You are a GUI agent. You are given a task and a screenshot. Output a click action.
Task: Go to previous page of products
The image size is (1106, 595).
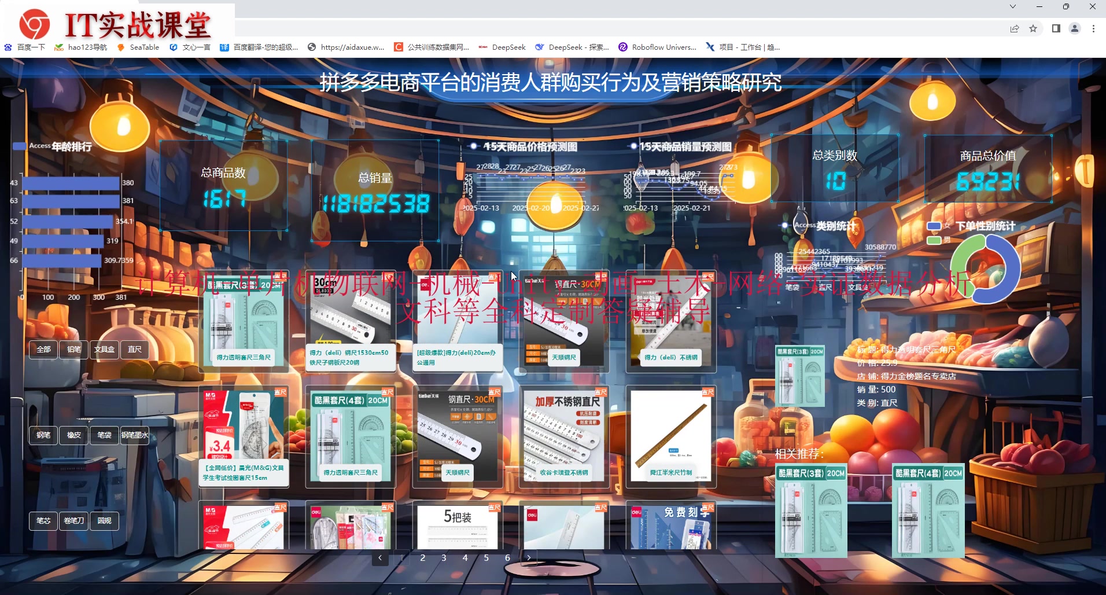click(380, 558)
